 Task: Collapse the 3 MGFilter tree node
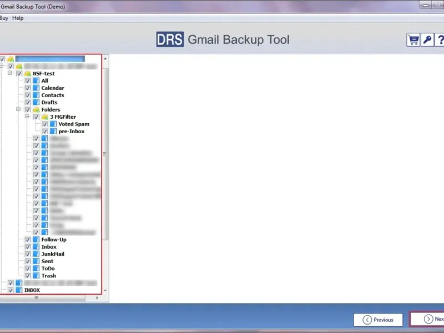[27, 117]
